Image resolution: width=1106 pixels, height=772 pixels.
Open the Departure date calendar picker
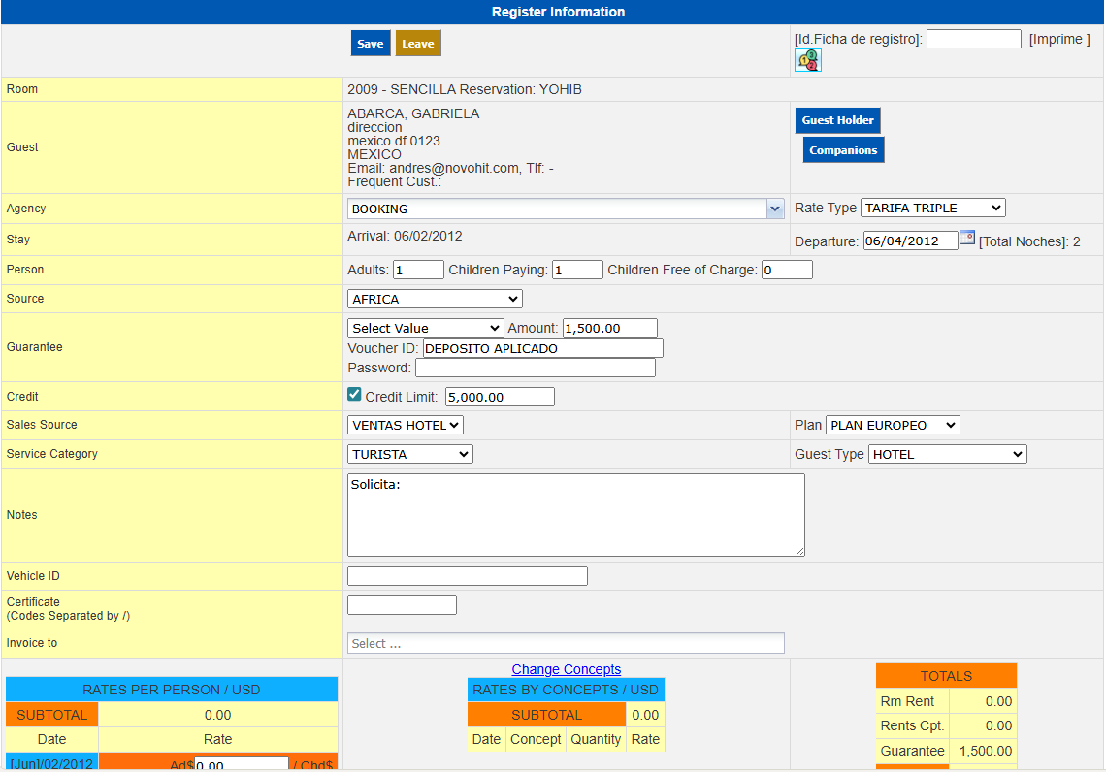click(x=967, y=238)
